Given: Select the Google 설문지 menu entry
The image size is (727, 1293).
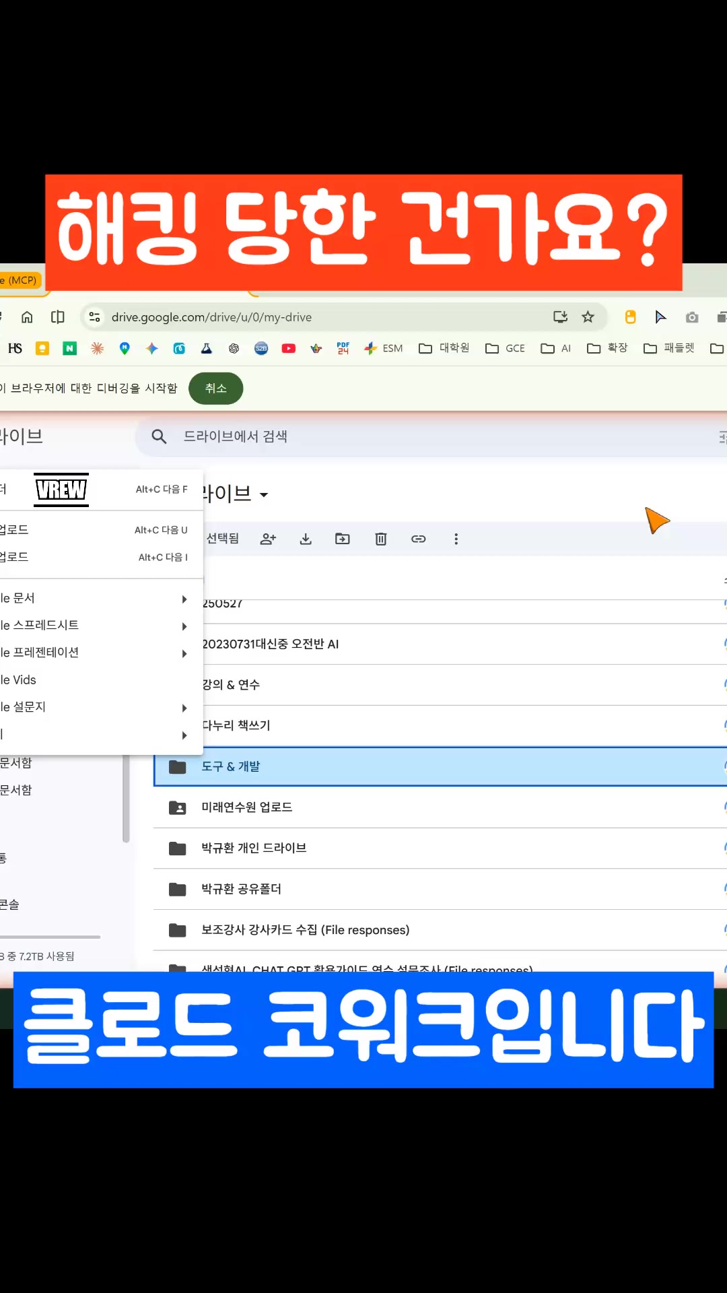Looking at the screenshot, I should pyautogui.click(x=101, y=707).
